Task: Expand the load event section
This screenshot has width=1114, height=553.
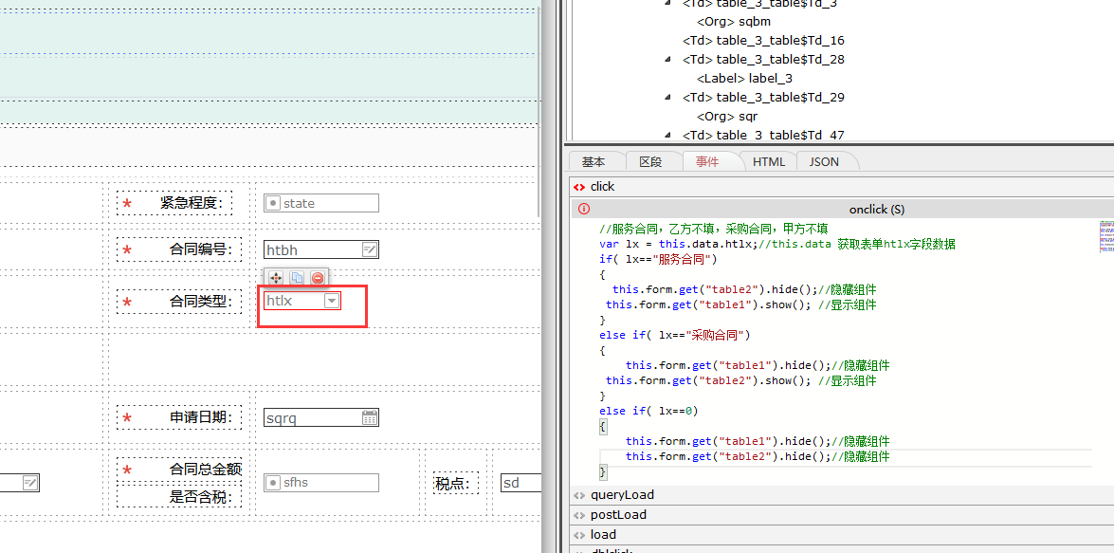Action: [842, 535]
